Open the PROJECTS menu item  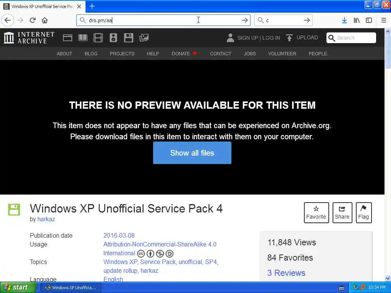tap(122, 53)
